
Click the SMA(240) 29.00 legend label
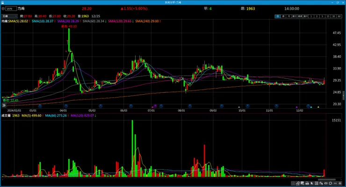[147, 21]
